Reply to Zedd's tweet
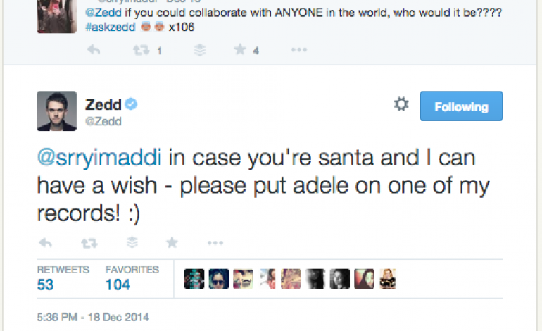 click(x=46, y=242)
